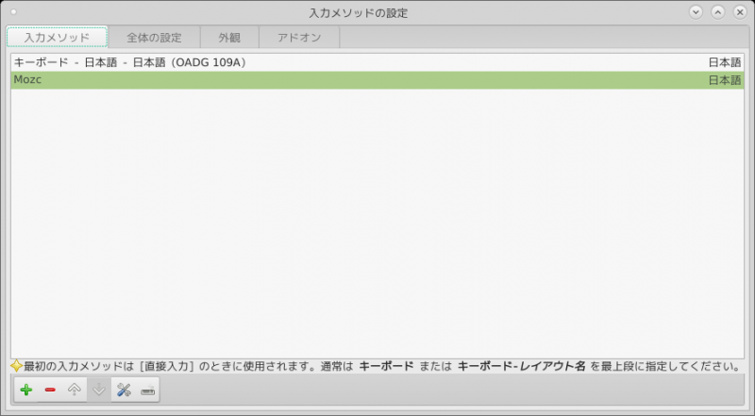Select キーボード - 日本語 (OADG 109A) row
755x416 pixels.
coord(377,62)
